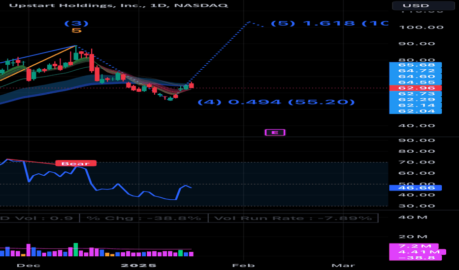
Task: Click the 100.00 price axis tick
Action: pyautogui.click(x=421, y=27)
